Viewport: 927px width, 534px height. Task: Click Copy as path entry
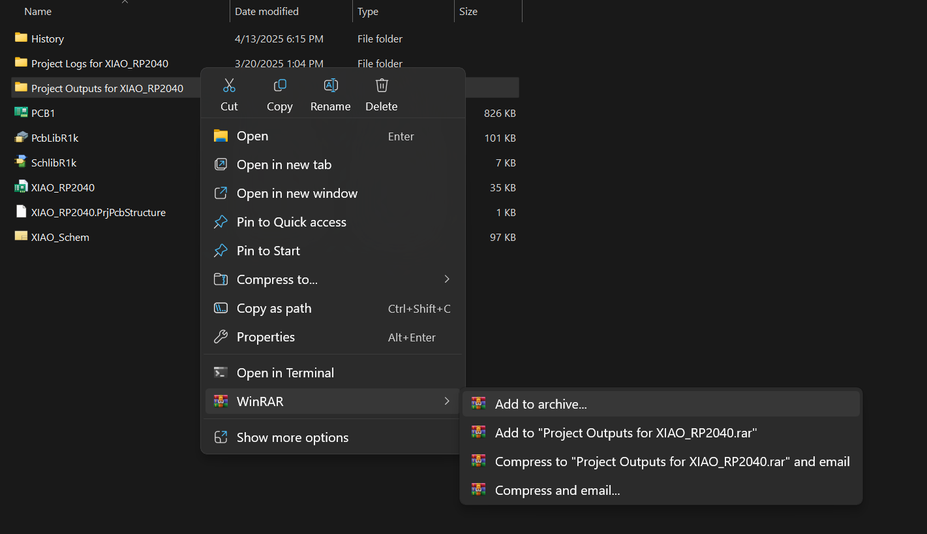coord(274,308)
